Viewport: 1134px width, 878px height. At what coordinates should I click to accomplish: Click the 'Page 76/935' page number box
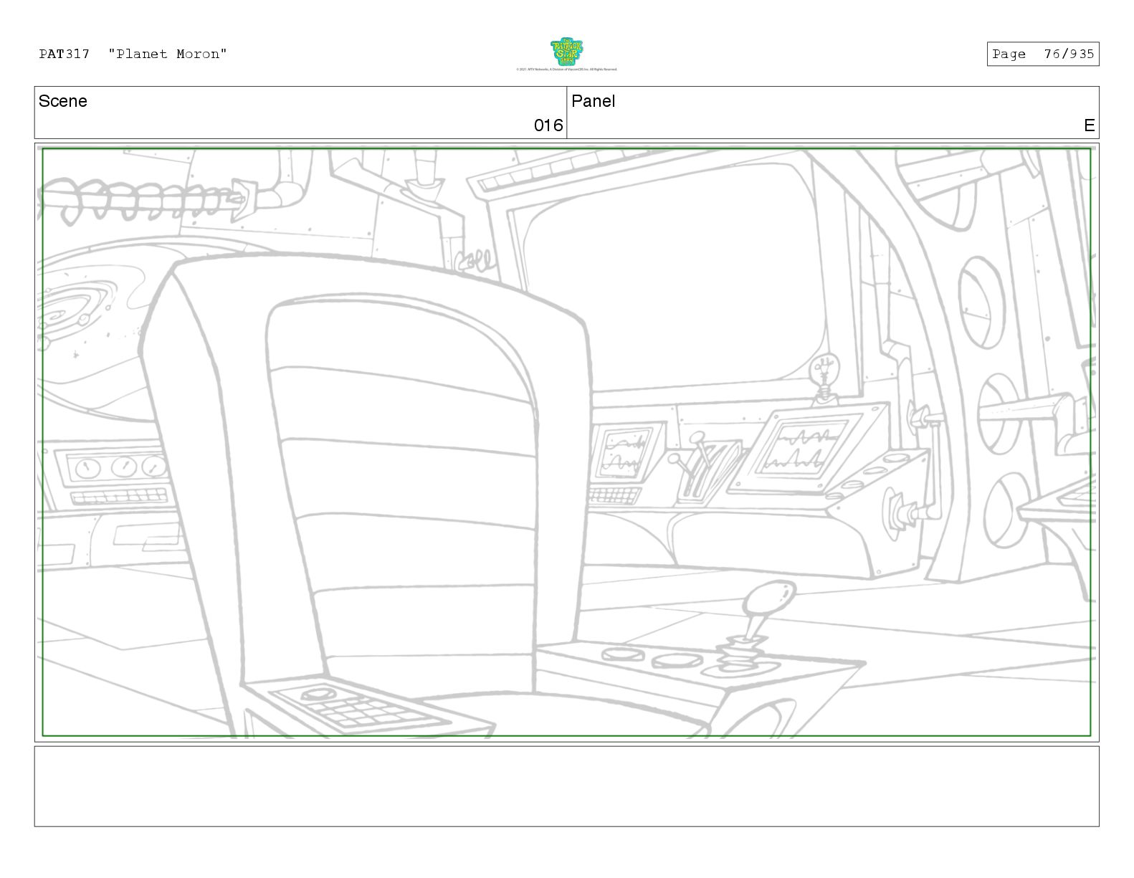[1042, 54]
